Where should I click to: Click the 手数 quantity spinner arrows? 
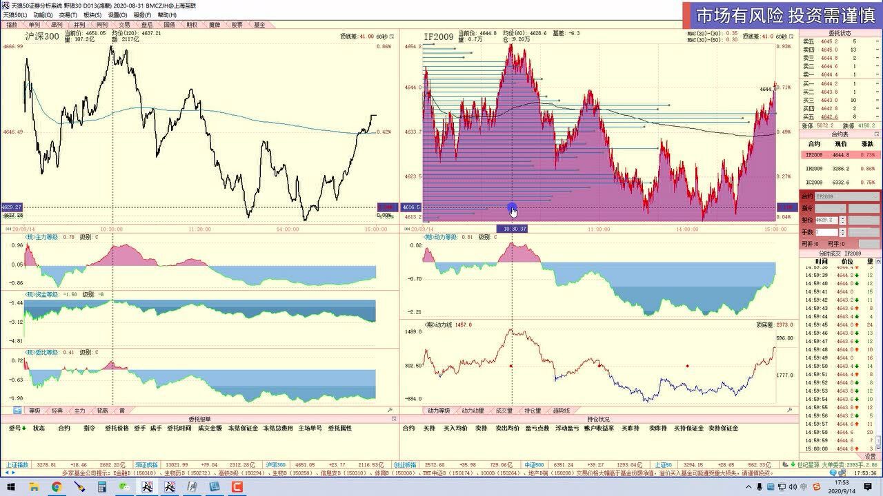(842, 232)
